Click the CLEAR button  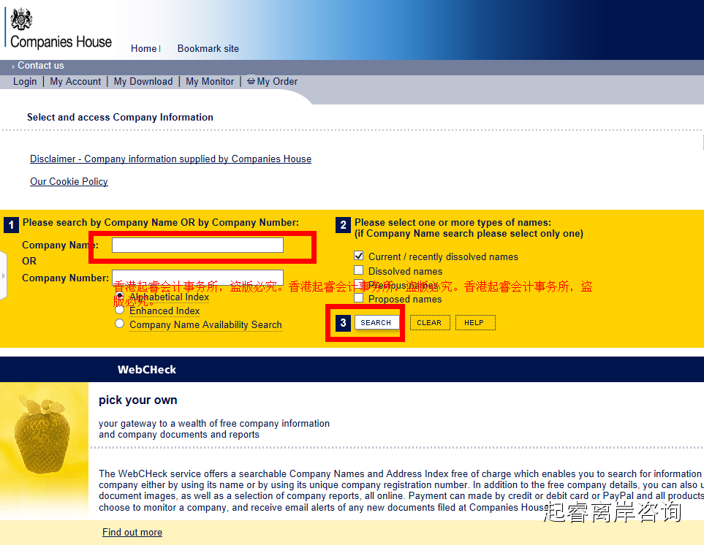(430, 323)
